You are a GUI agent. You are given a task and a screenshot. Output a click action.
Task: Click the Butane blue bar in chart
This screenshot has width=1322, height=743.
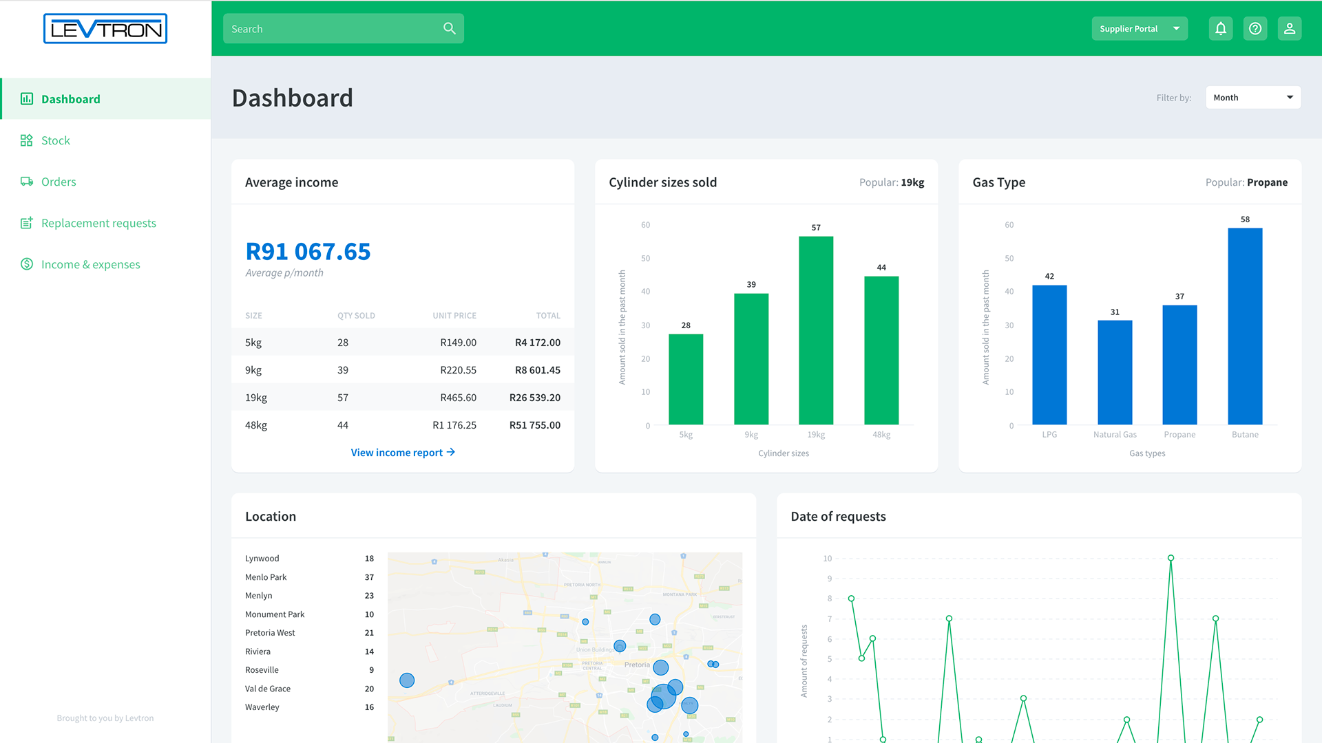(1245, 327)
